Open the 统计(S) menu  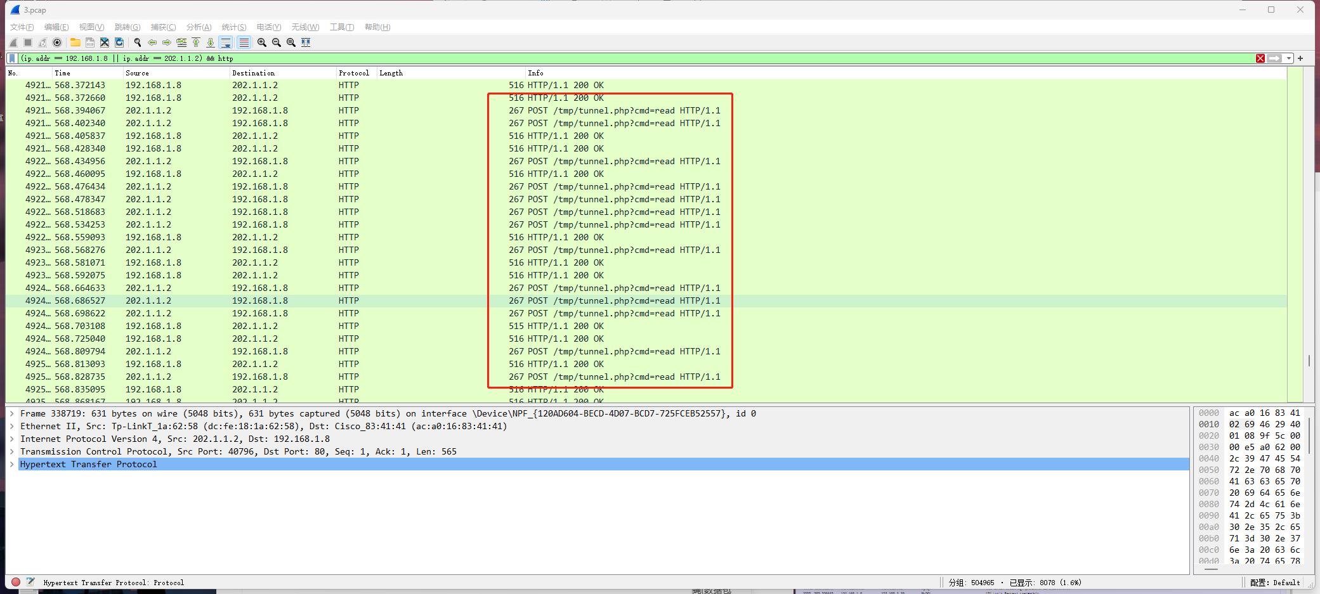click(x=234, y=27)
